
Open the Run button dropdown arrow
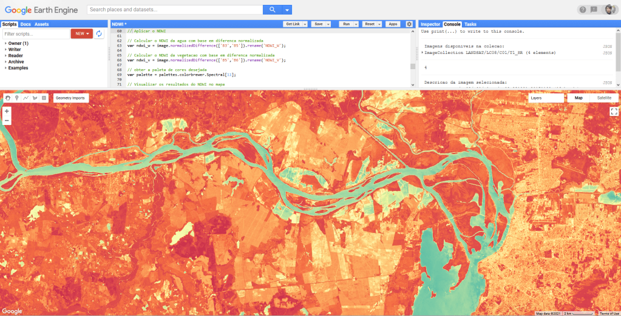355,24
